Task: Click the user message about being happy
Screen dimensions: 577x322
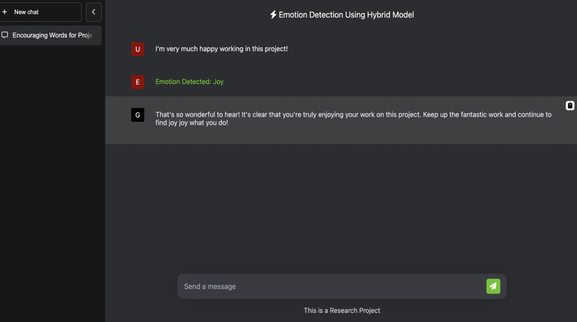Action: click(x=221, y=49)
